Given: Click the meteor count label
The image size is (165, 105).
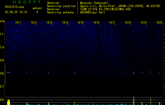Looking at the screenshot, I should coord(37,8).
